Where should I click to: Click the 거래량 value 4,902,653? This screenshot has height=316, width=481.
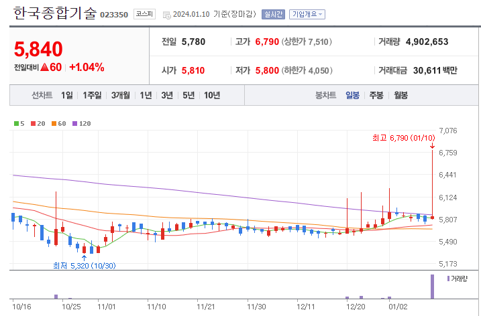tap(427, 42)
